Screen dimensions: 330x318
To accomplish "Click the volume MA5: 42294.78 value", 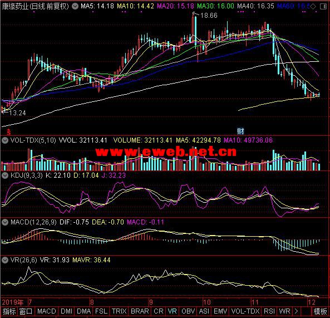I will coord(198,140).
